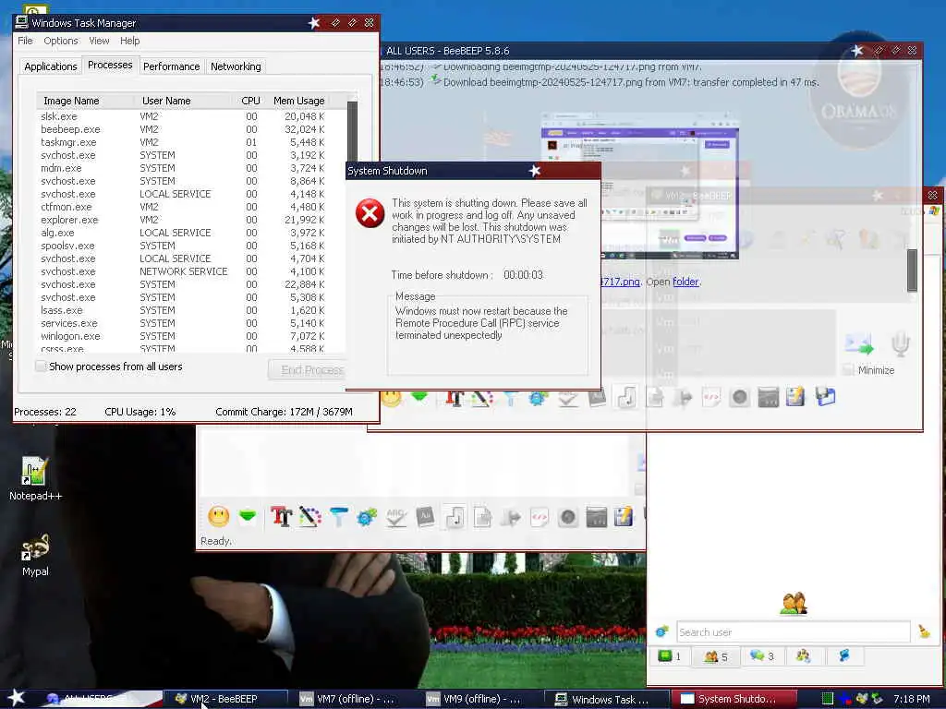Sort process list by CPU column
The width and height of the screenshot is (946, 709).
(249, 101)
